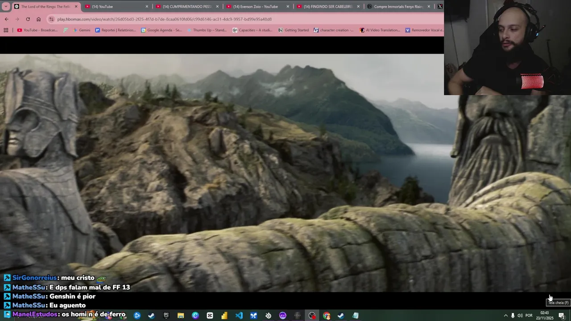The width and height of the screenshot is (571, 321).
Task: Switch to Google Chrome from the taskbar
Action: coord(327,316)
